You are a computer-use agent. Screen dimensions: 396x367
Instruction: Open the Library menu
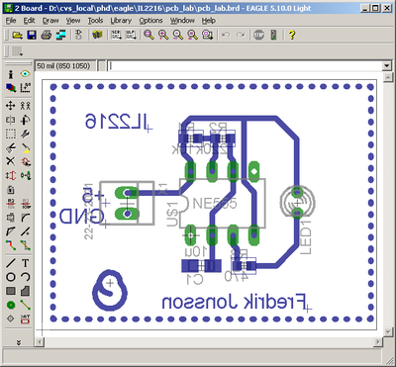coord(121,21)
